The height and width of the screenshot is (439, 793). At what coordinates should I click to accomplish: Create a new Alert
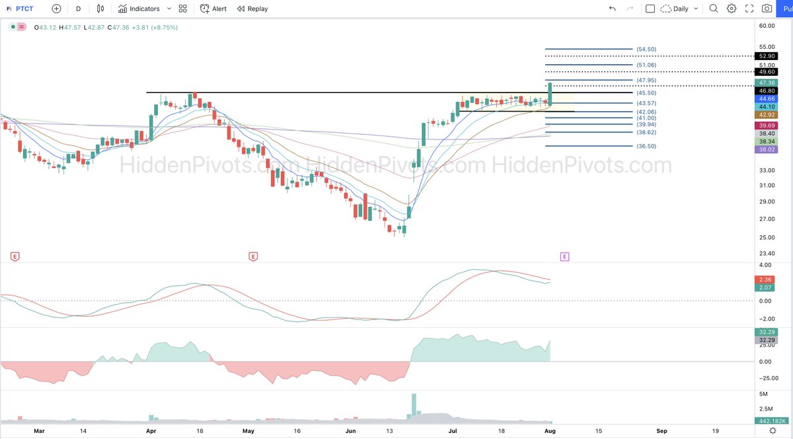click(x=213, y=9)
